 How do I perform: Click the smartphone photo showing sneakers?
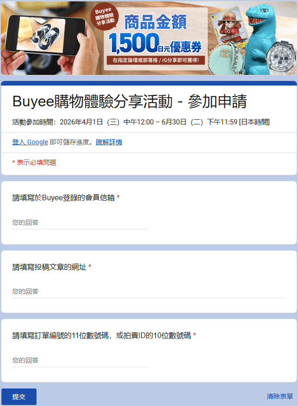pyautogui.click(x=44, y=35)
